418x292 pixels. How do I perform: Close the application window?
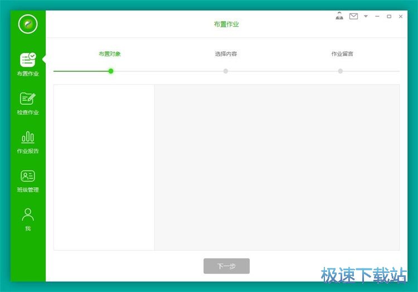[401, 16]
